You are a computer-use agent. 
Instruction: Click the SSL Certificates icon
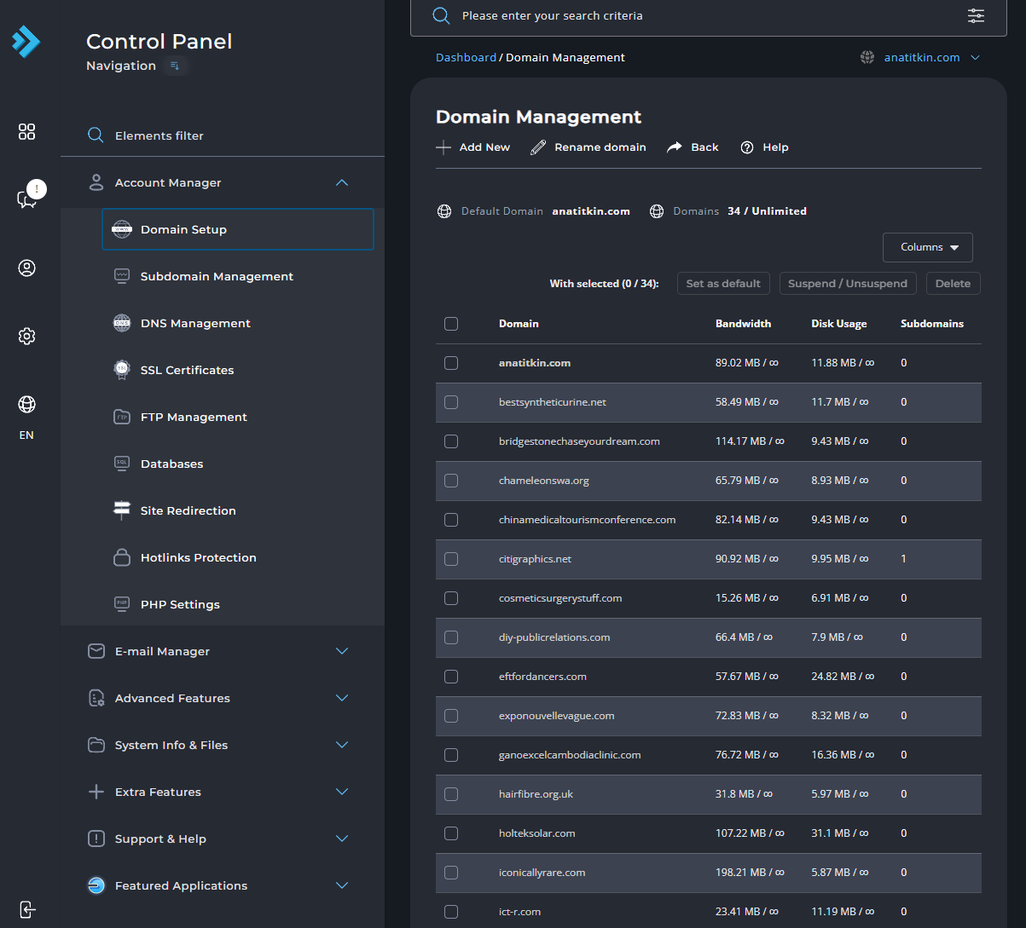[122, 370]
